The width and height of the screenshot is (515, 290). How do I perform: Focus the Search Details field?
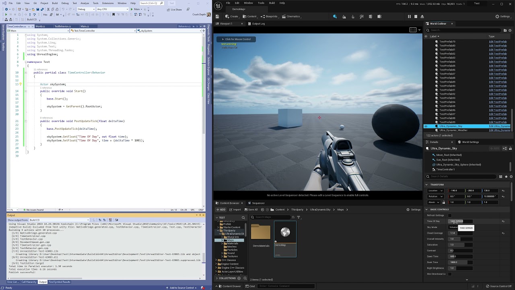coord(461,176)
